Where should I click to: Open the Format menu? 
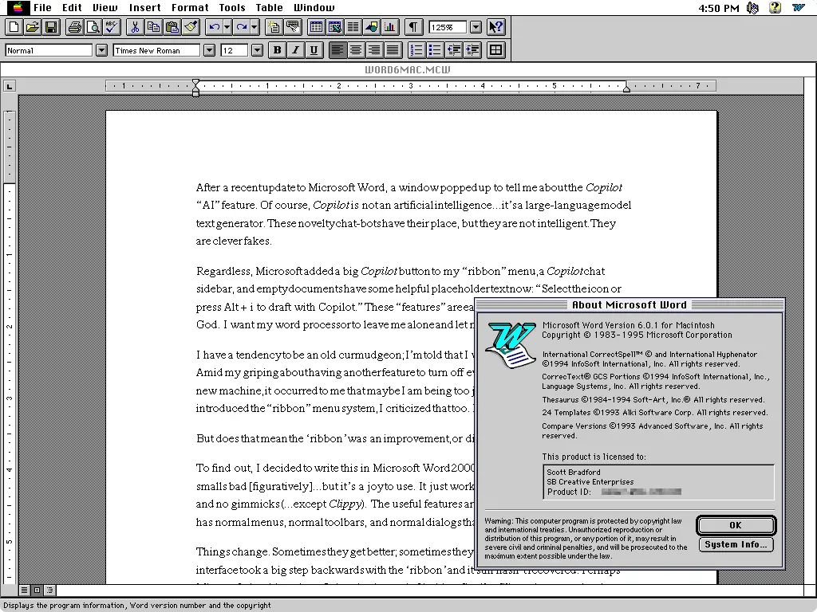pos(190,8)
